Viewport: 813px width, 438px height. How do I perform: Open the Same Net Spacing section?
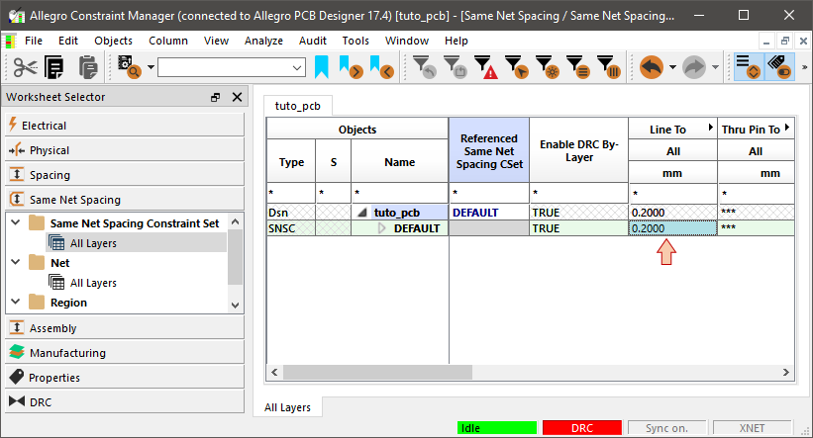(125, 200)
